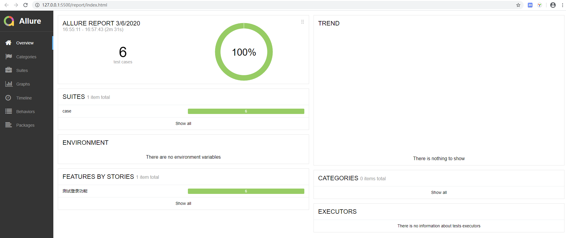Open Overview in the sidebar

(27, 43)
